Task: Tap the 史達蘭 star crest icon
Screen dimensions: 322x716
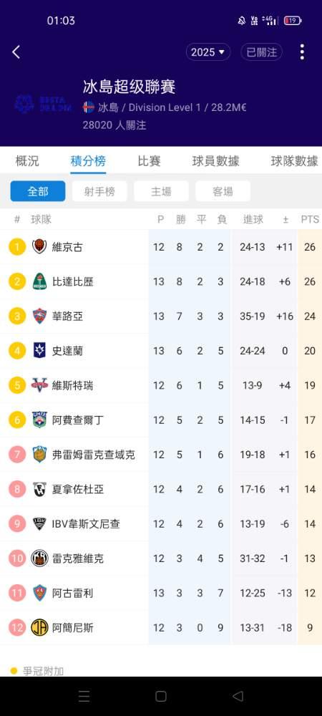Action: coord(39,351)
